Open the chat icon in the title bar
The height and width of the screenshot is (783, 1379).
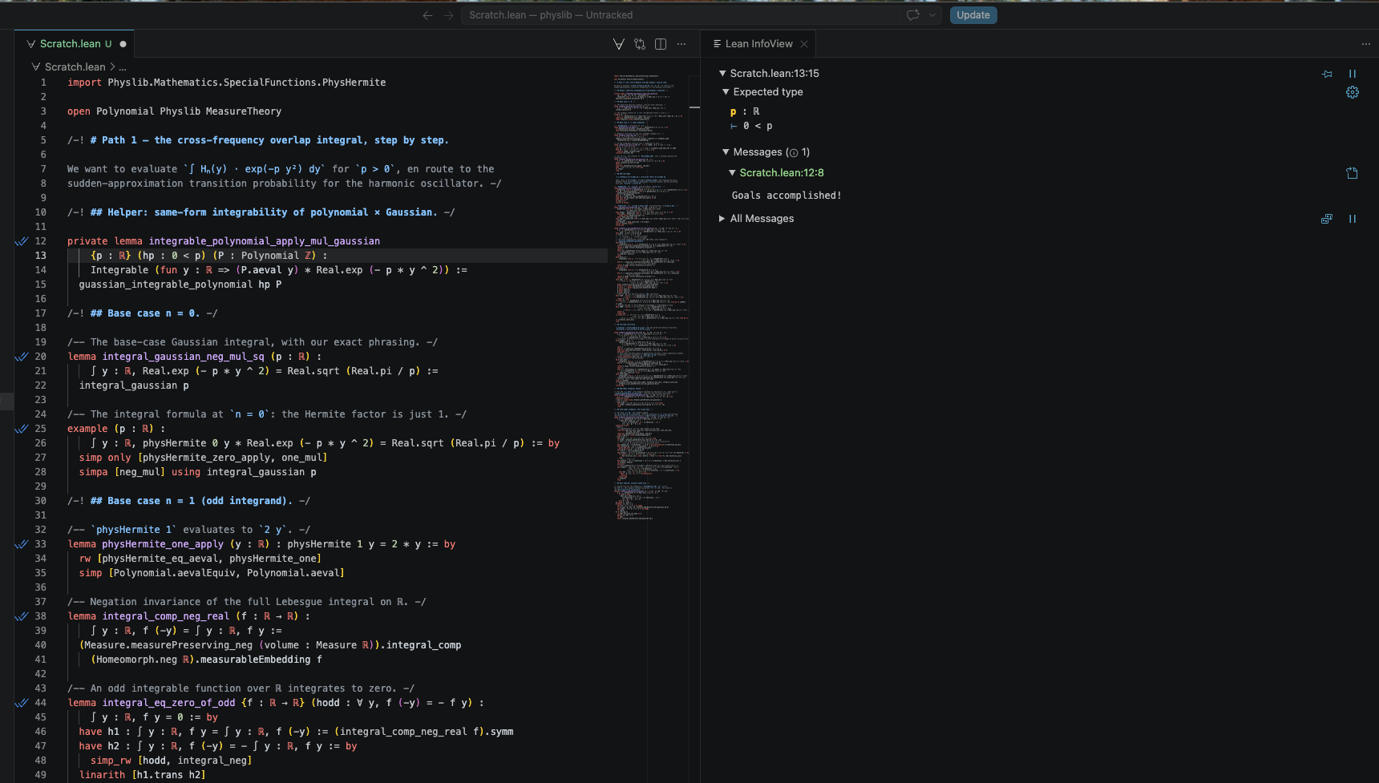click(912, 15)
